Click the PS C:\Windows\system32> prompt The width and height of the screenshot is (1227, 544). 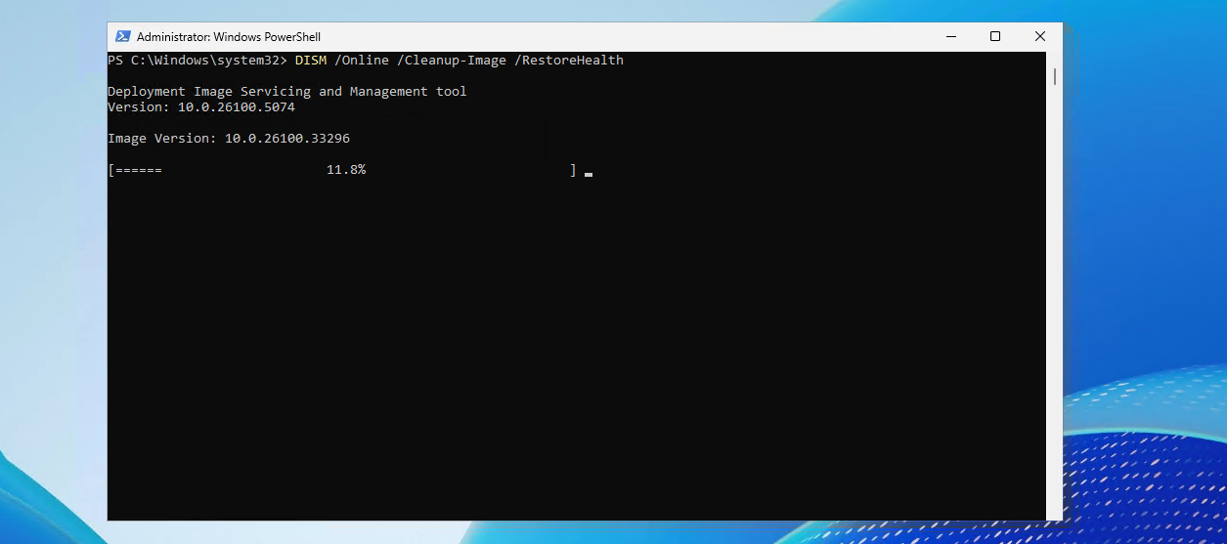tap(197, 61)
